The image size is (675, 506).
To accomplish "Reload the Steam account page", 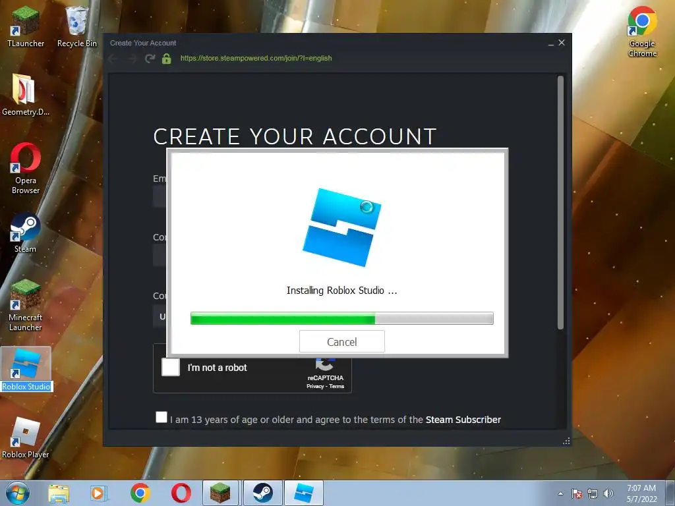I will coord(150,59).
